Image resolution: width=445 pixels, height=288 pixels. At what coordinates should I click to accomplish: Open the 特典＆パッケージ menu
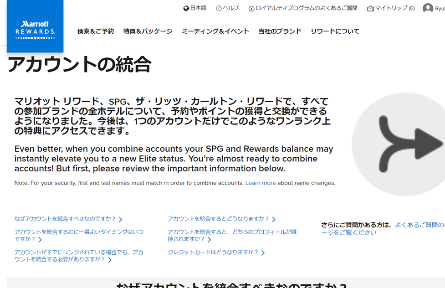coord(148,31)
